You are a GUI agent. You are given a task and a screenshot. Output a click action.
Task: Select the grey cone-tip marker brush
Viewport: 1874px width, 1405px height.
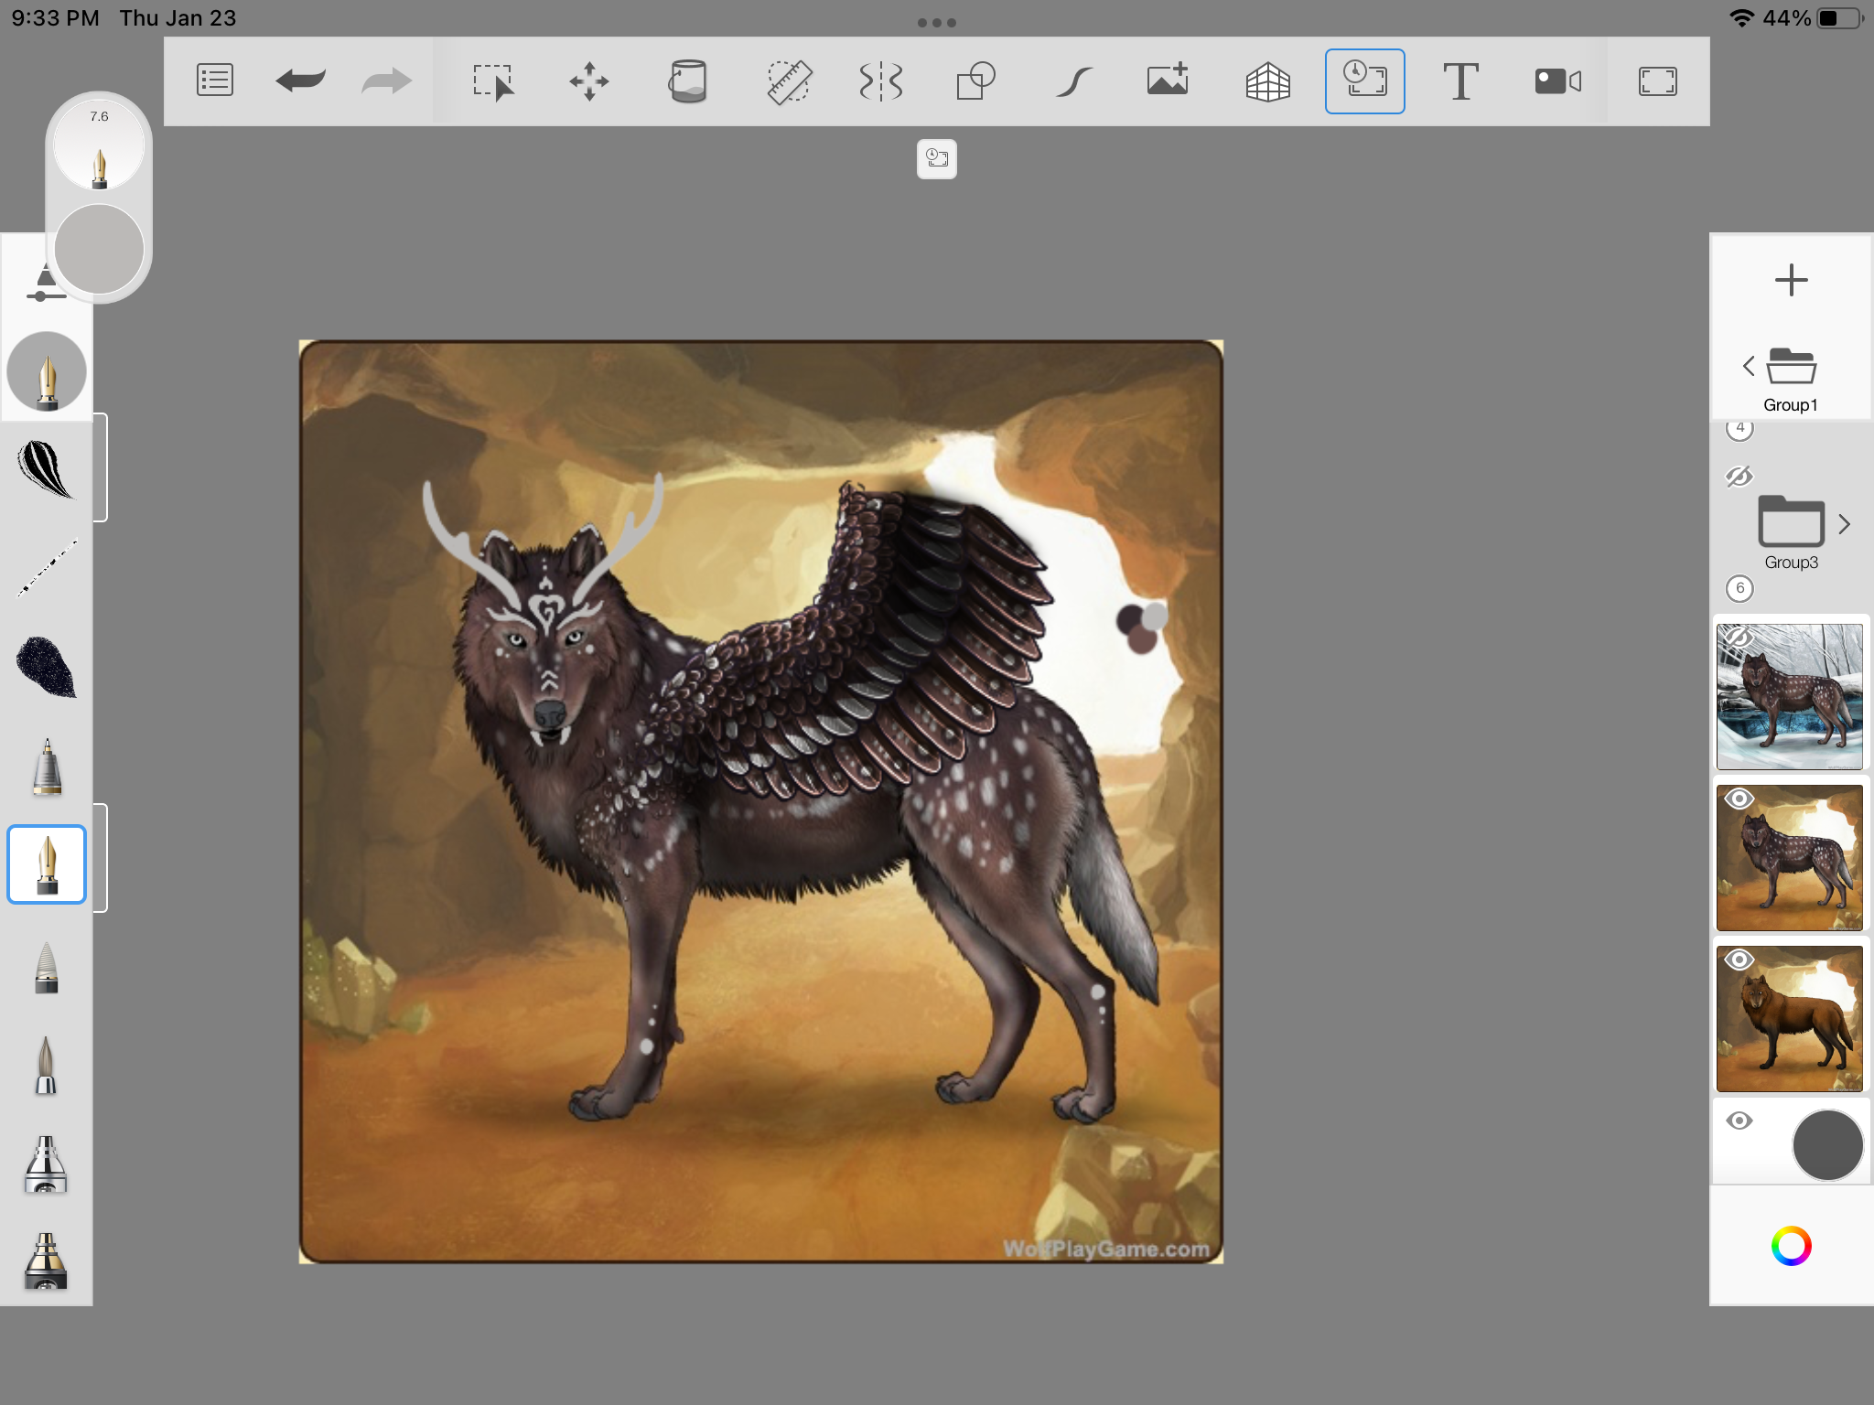[x=46, y=967]
